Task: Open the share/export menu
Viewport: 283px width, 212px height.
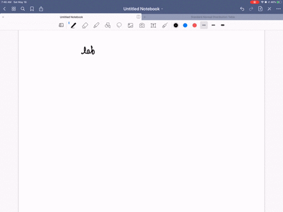Action: (x=41, y=9)
